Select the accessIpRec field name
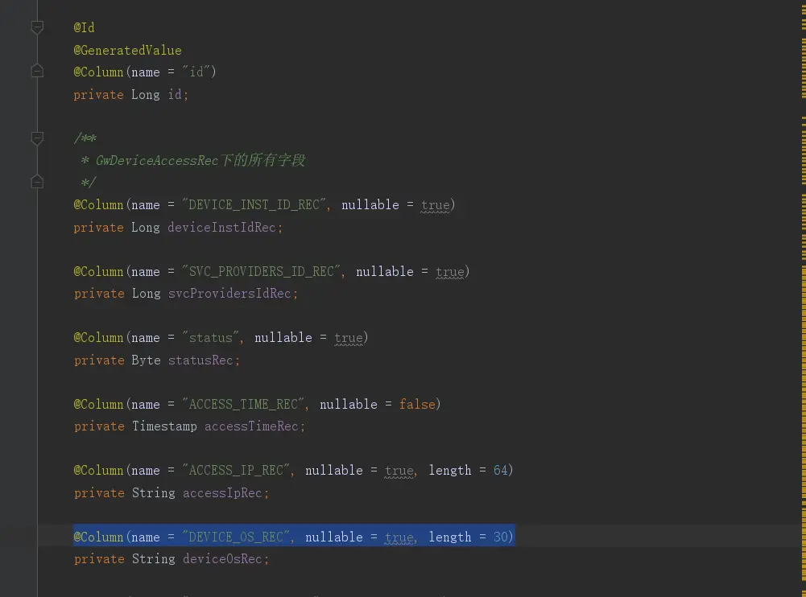 pos(222,492)
